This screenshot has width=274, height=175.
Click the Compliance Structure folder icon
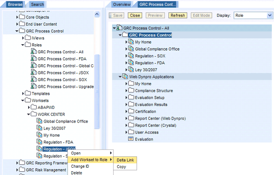(131, 90)
